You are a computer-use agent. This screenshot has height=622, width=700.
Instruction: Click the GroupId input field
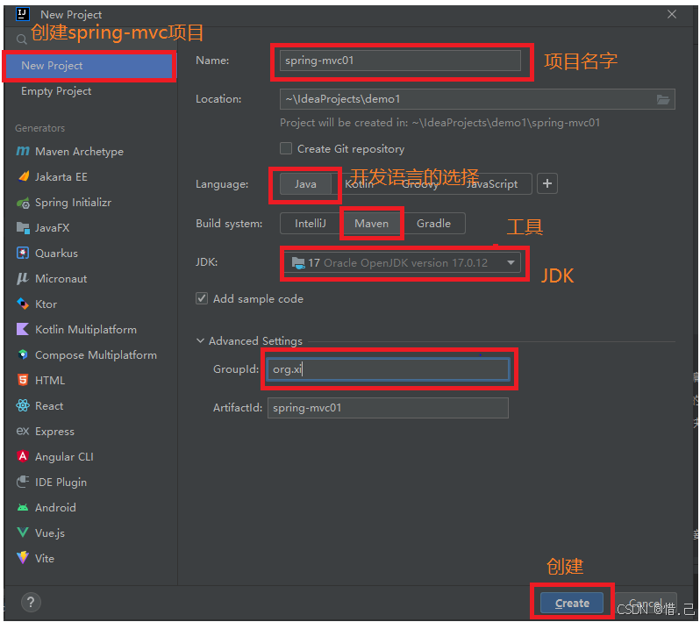coord(388,369)
